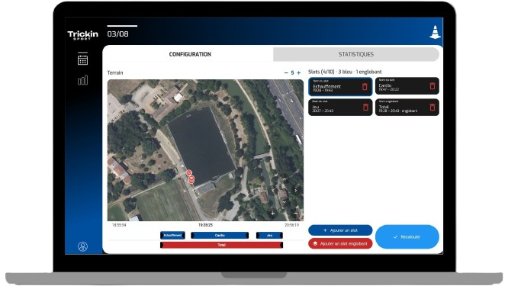This screenshot has width=508, height=286.
Task: Click the 19:28:25 current time label
Action: tap(205, 225)
